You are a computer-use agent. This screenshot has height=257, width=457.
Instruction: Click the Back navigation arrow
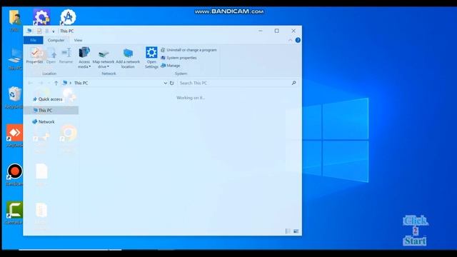pyautogui.click(x=30, y=83)
